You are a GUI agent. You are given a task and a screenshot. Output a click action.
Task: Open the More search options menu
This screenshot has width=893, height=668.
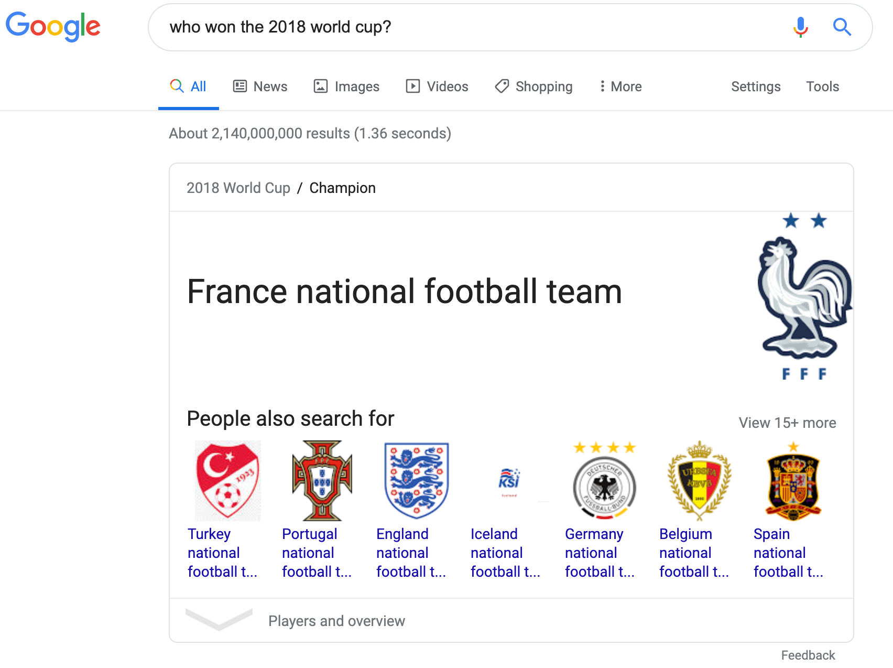coord(620,87)
